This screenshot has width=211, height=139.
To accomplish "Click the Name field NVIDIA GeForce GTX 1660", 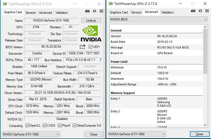I will coord(51,20).
